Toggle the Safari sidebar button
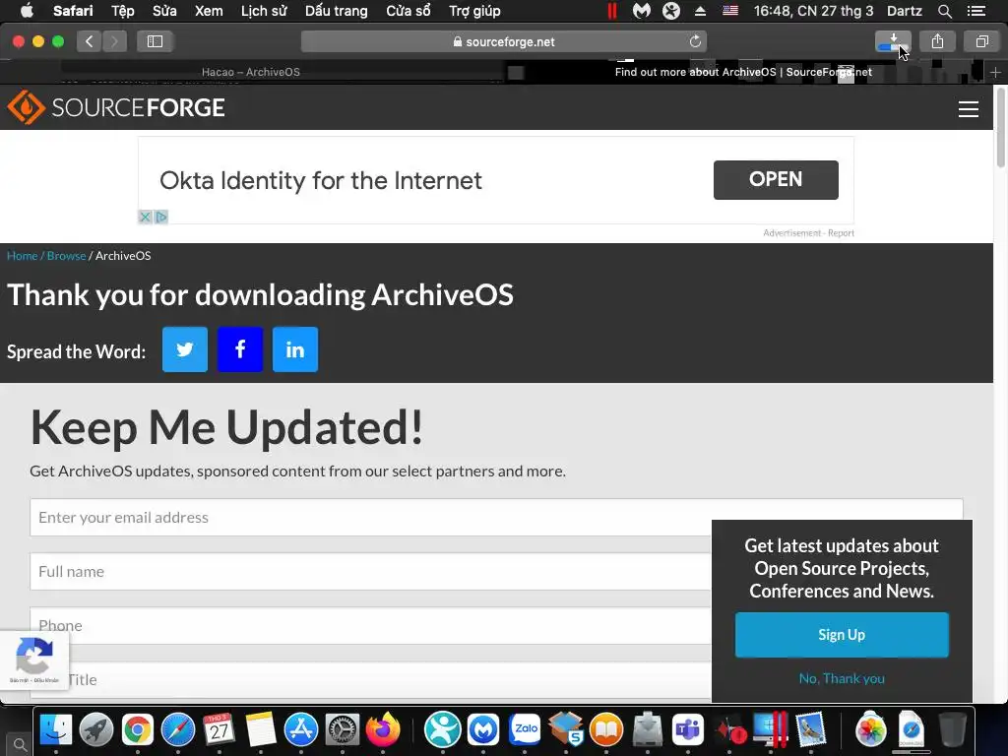Viewport: 1008px width, 756px height. click(155, 41)
